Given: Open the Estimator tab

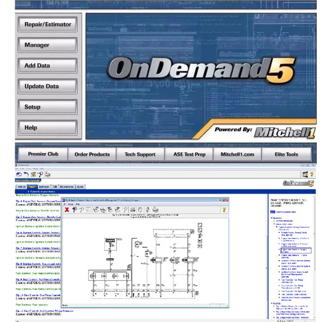Looking at the screenshot, I should pos(44,187).
